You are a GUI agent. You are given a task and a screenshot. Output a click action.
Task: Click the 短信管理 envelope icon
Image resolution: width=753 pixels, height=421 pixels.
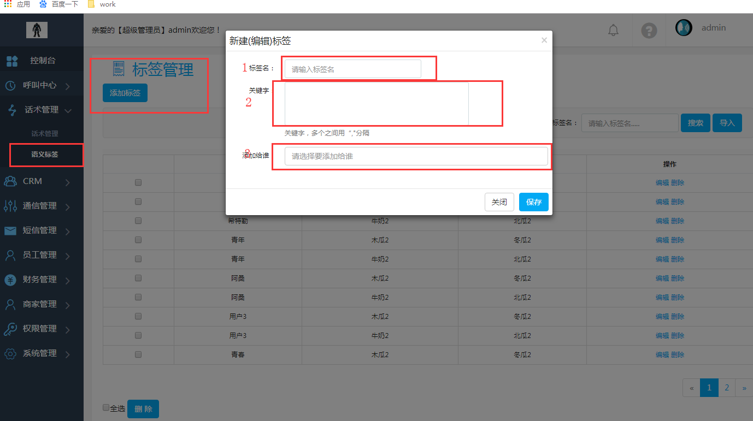10,231
